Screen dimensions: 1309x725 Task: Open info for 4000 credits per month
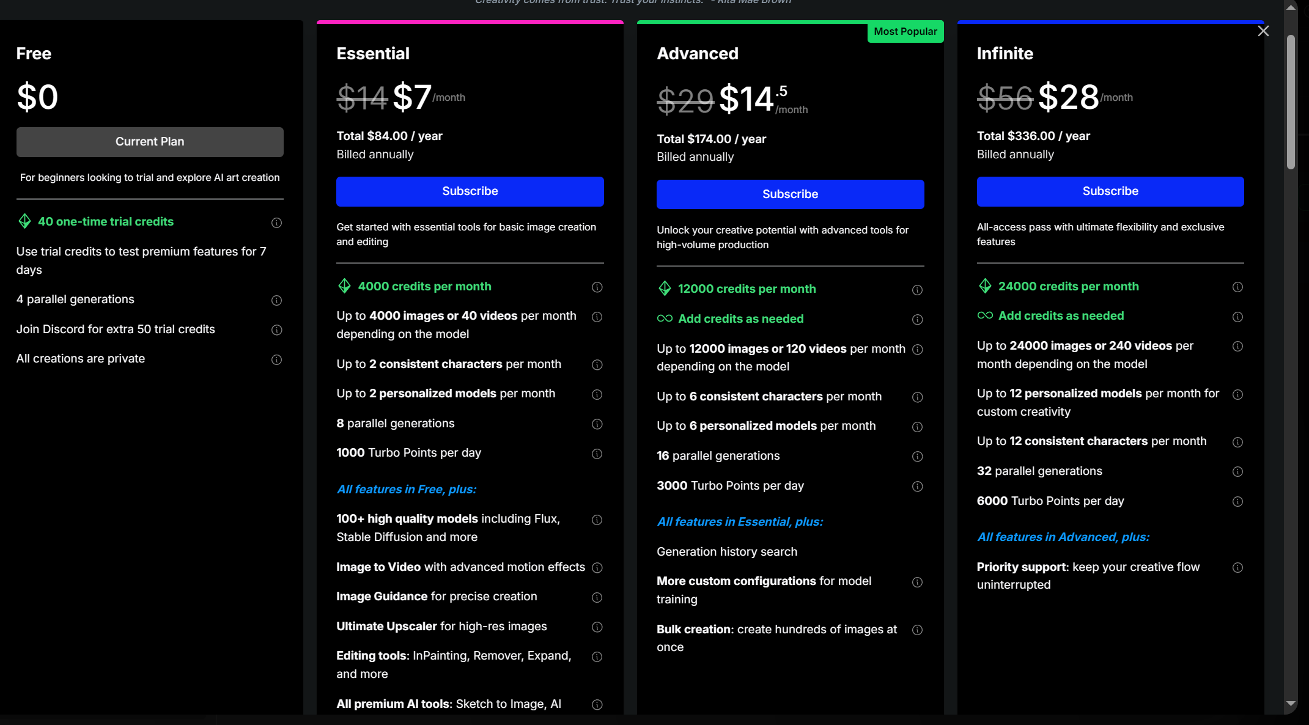[597, 287]
